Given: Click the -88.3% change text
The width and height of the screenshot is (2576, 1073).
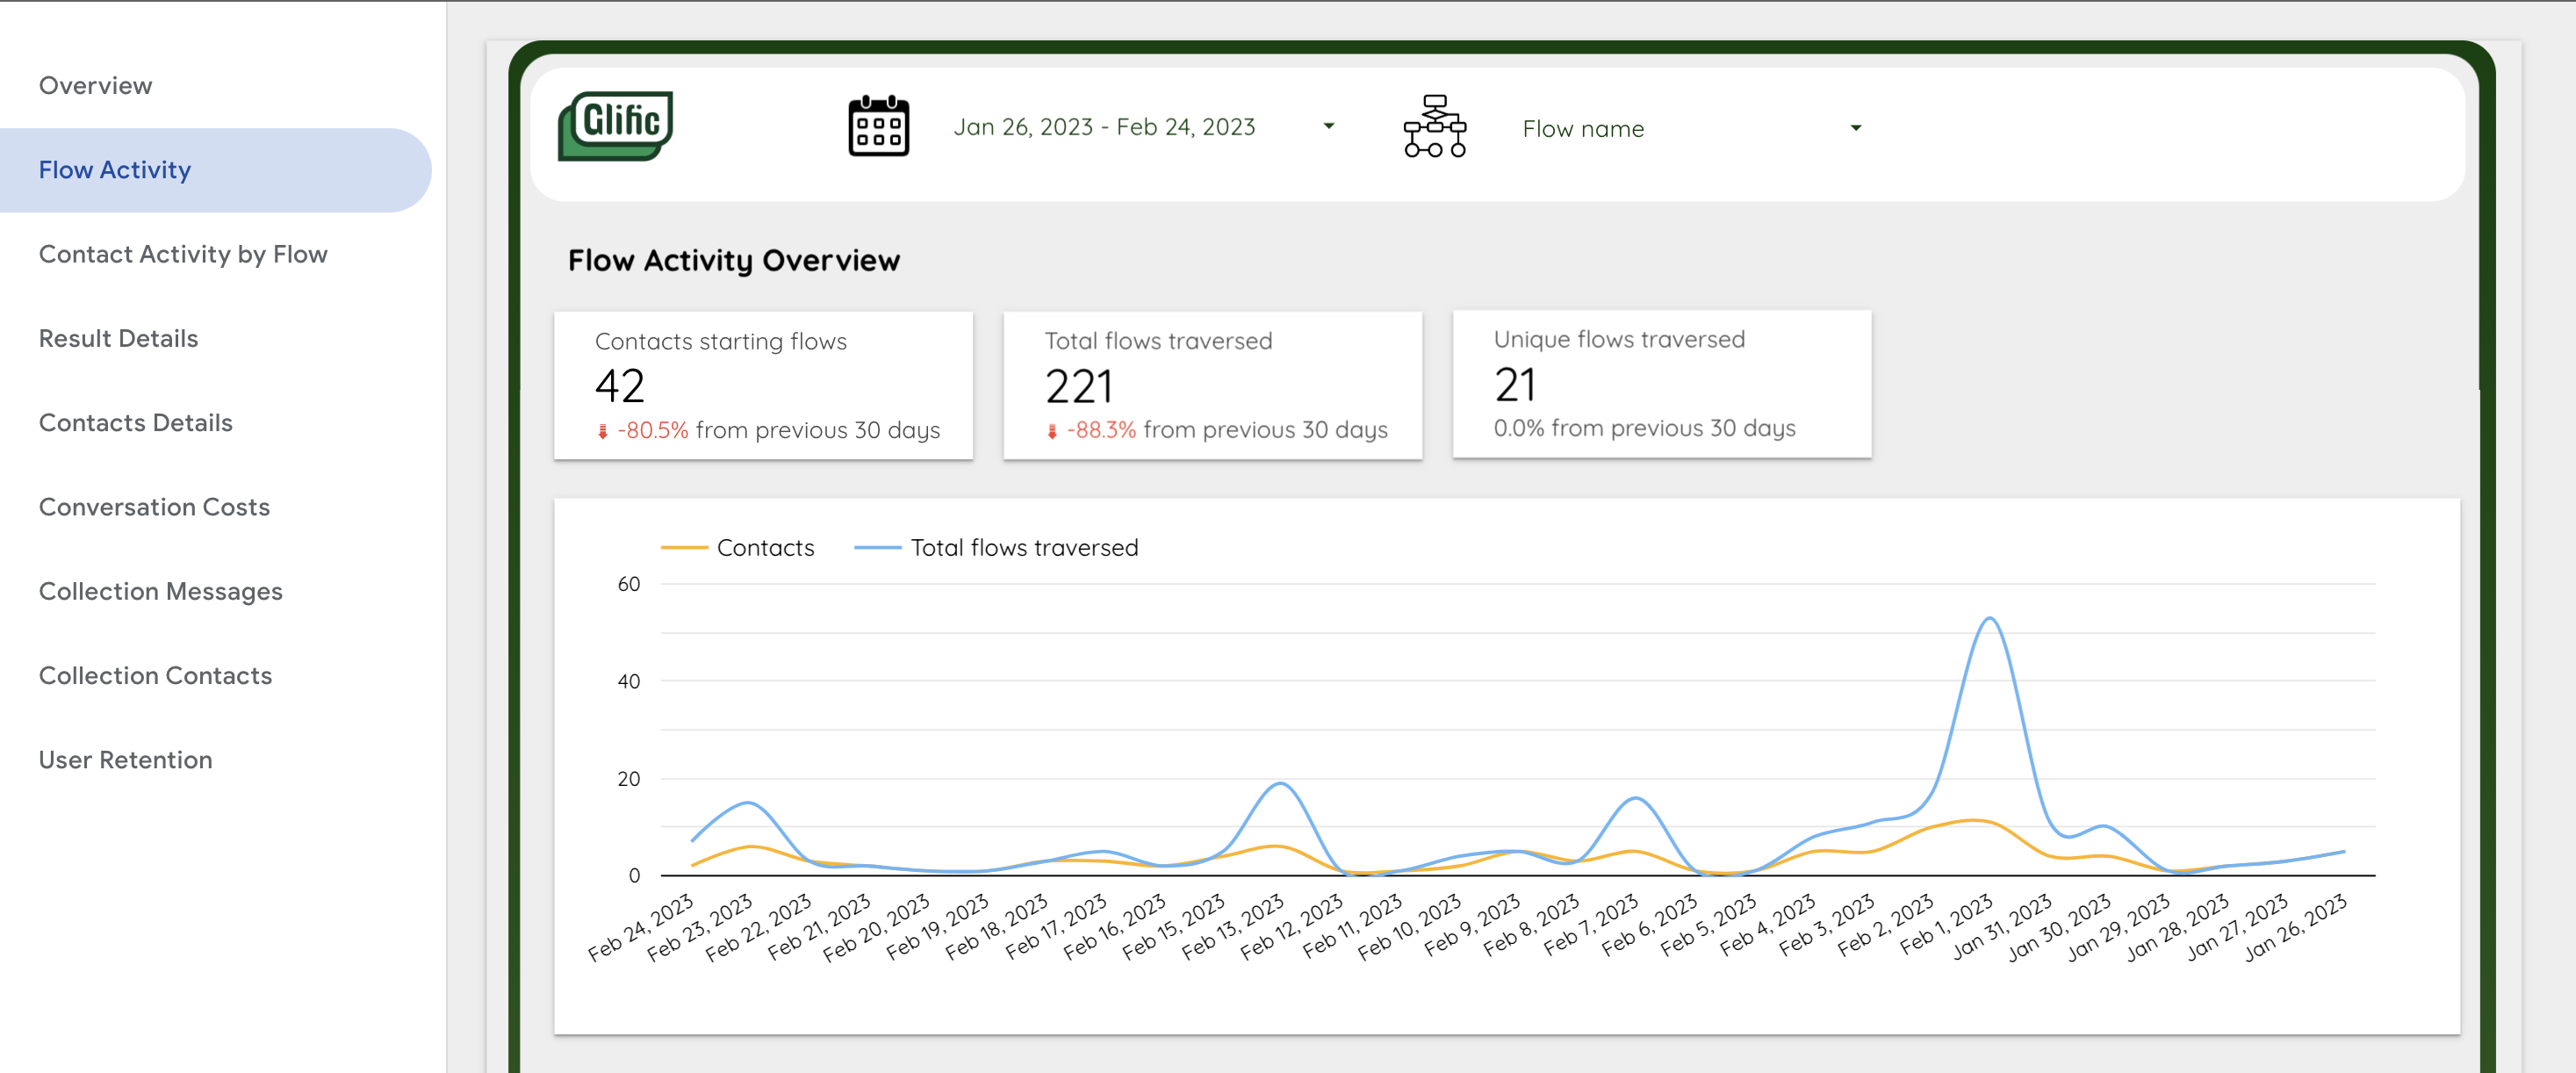Looking at the screenshot, I should click(x=1101, y=430).
